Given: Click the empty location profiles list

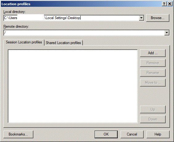Looking at the screenshot, I should 73,86.
